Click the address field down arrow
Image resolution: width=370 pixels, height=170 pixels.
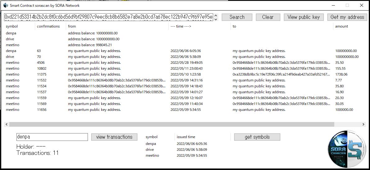[x=216, y=19]
